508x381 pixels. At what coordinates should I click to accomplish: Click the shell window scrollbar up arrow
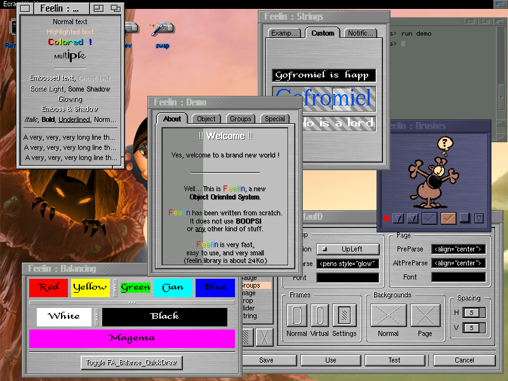pos(501,124)
